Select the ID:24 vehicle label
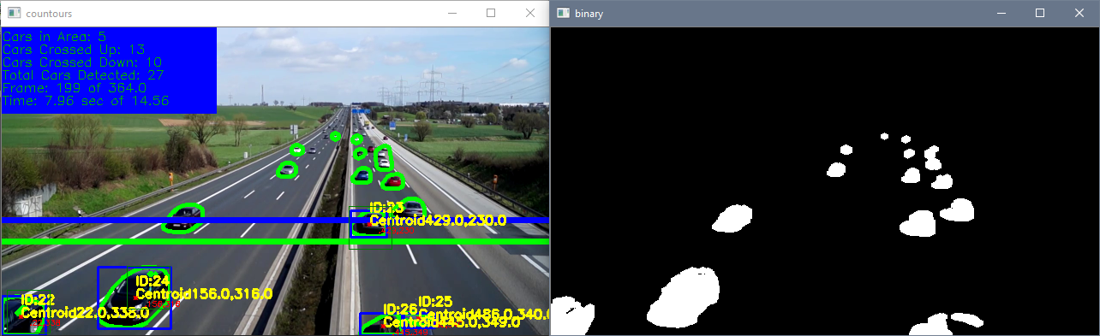1100x336 pixels. 152,280
